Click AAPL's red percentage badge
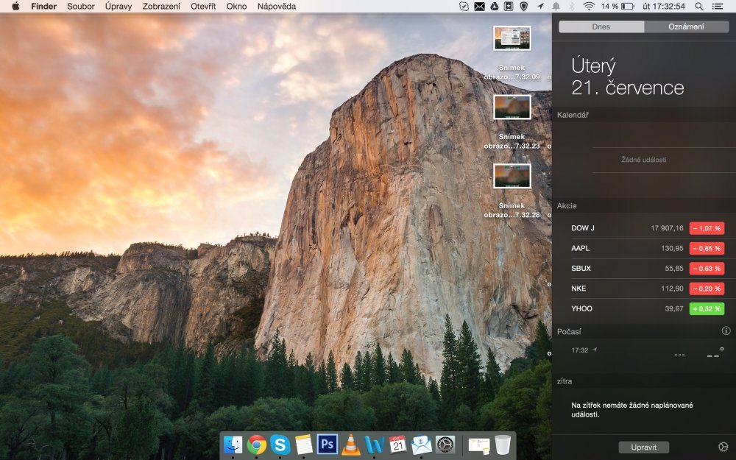 tap(706, 248)
